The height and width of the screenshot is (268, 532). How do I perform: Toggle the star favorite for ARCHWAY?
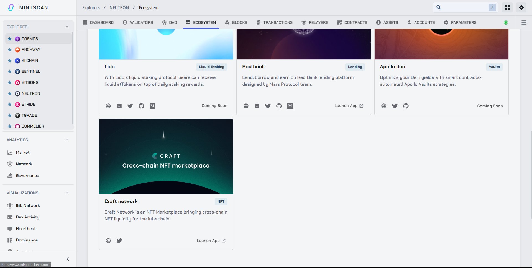pos(10,50)
